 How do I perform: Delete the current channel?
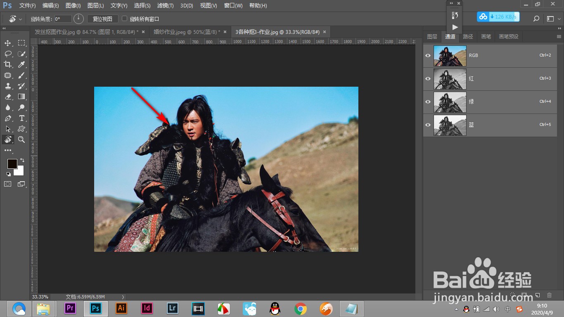click(x=549, y=295)
